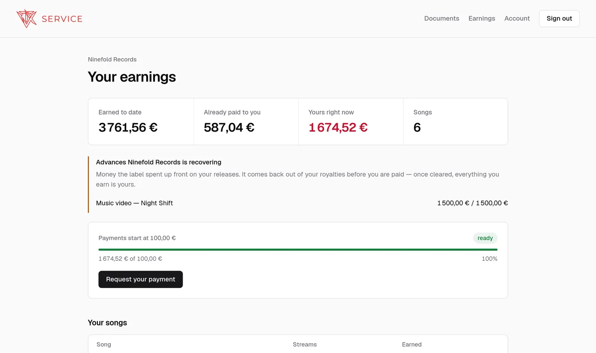Click Request your payment button
596x353 pixels.
[141, 280]
